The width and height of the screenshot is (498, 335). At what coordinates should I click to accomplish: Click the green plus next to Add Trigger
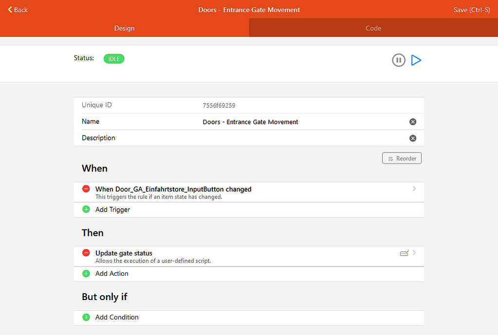(x=86, y=209)
